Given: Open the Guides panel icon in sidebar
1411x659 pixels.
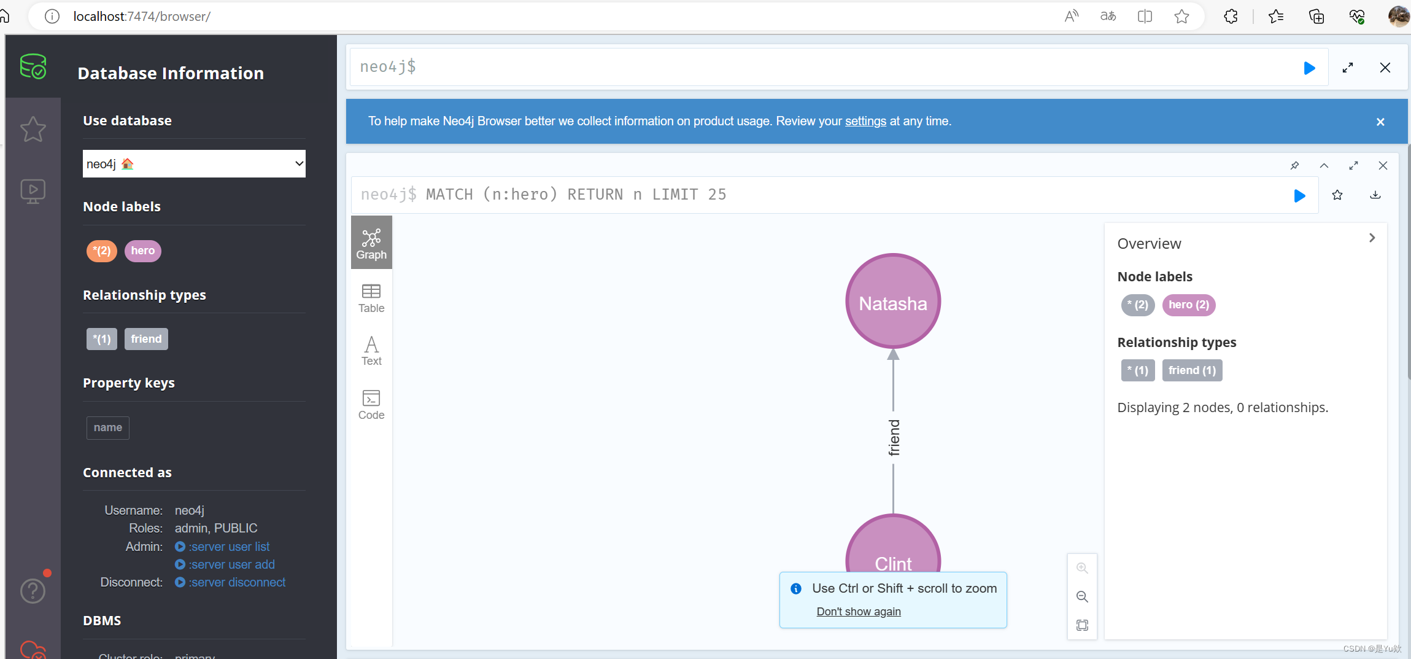Looking at the screenshot, I should (33, 191).
